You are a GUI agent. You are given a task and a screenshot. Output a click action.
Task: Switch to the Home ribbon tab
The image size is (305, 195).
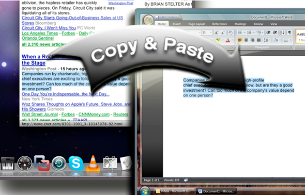tap(161, 24)
